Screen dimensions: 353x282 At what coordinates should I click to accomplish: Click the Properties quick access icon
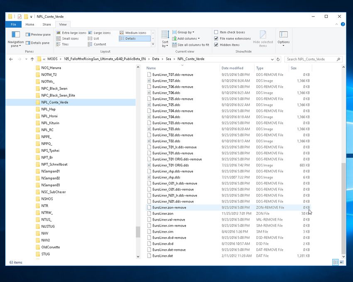(20, 17)
